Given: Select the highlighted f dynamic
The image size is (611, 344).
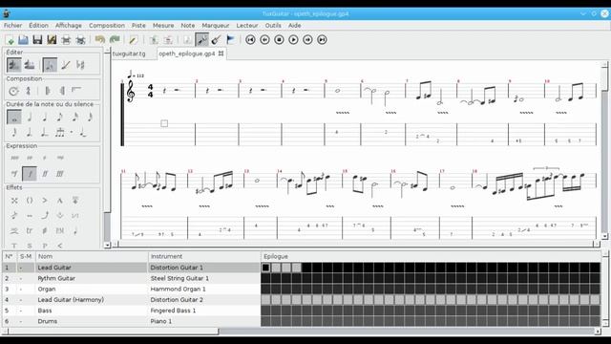Looking at the screenshot, I should click(x=30, y=174).
